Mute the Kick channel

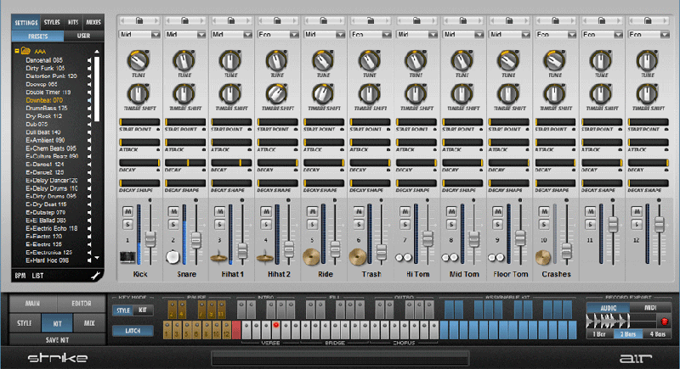coord(127,211)
